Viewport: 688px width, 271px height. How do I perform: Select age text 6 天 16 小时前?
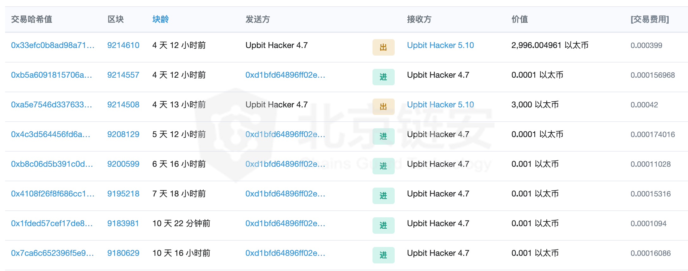tap(179, 164)
